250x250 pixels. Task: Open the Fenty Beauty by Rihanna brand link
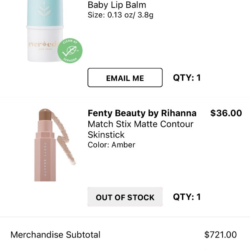(142, 113)
